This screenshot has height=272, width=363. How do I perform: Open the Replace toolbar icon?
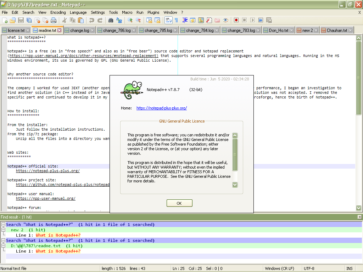coord(119,20)
